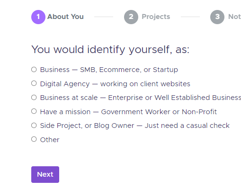This screenshot has width=241, height=189.
Task: Open the About You step label
Action: pyautogui.click(x=65, y=17)
